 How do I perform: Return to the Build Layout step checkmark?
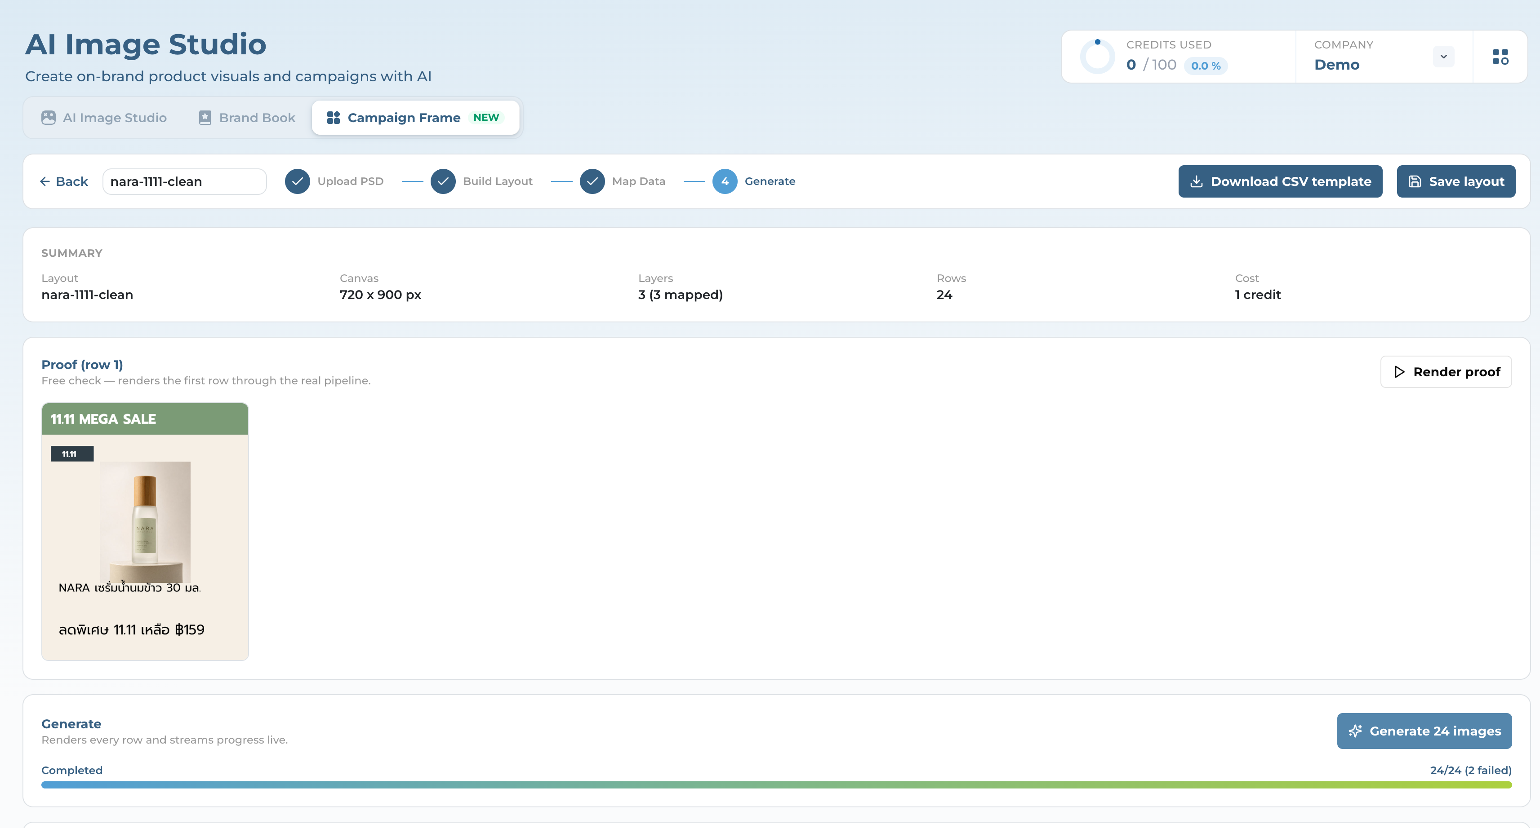click(443, 181)
